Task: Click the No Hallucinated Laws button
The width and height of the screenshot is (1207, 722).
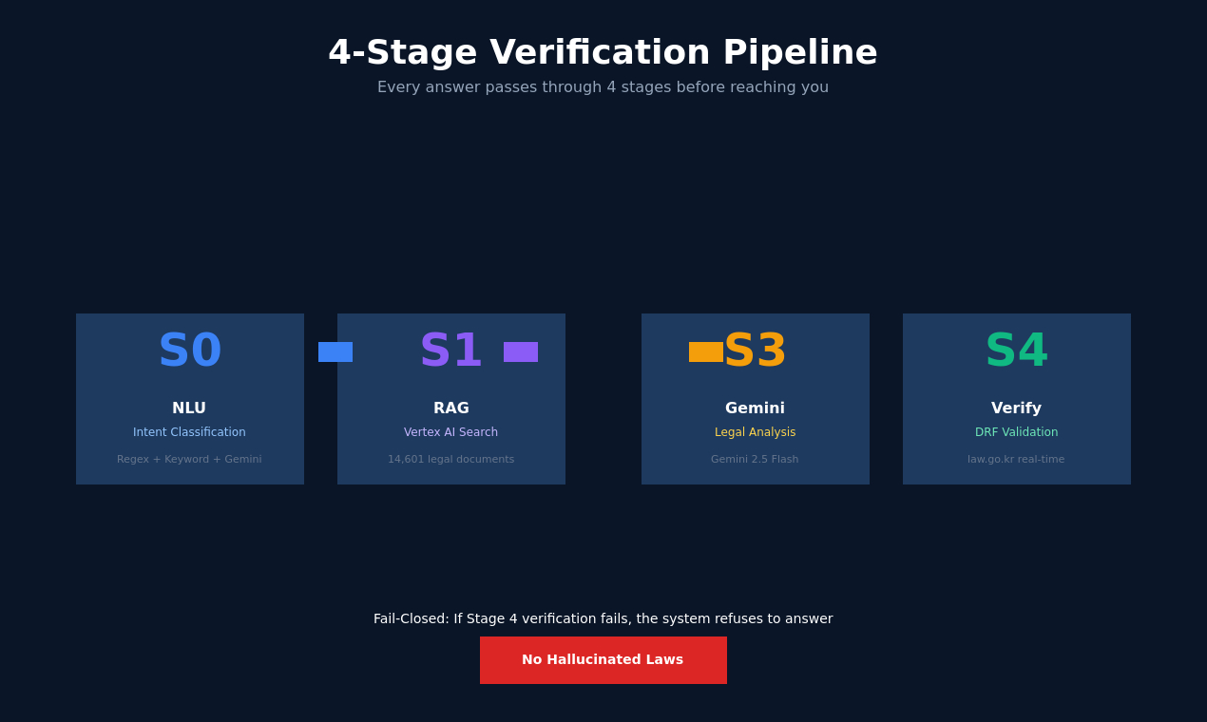Action: (x=603, y=660)
